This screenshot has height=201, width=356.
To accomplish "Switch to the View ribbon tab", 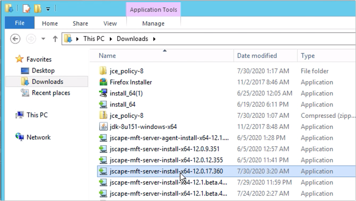I will pyautogui.click(x=110, y=23).
